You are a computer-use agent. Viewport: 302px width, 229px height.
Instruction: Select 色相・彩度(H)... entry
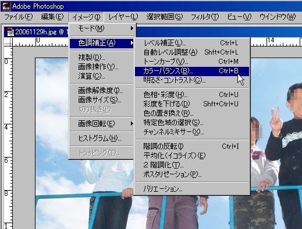point(191,95)
